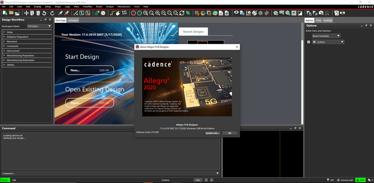The height and width of the screenshot is (183, 374).
Task: Switch to the Visibility panel tab
Action: (328, 20)
